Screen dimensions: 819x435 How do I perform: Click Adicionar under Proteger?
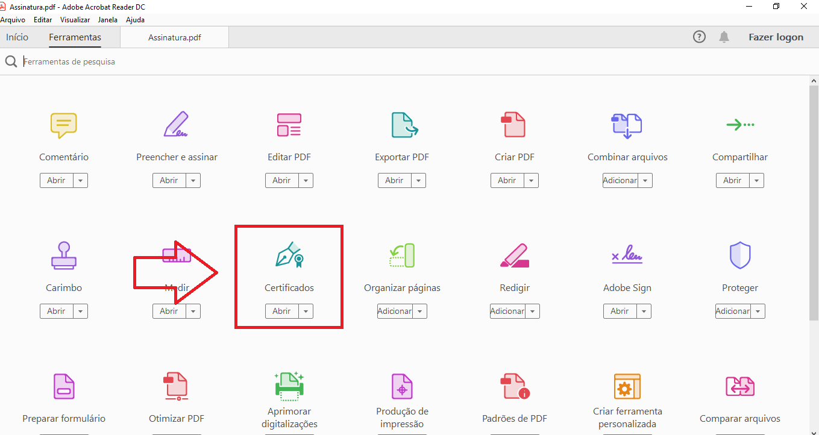733,311
